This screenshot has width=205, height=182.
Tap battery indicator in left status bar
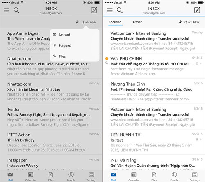[x=98, y=2]
